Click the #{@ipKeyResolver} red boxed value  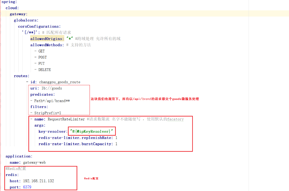pyautogui.click(x=92, y=131)
